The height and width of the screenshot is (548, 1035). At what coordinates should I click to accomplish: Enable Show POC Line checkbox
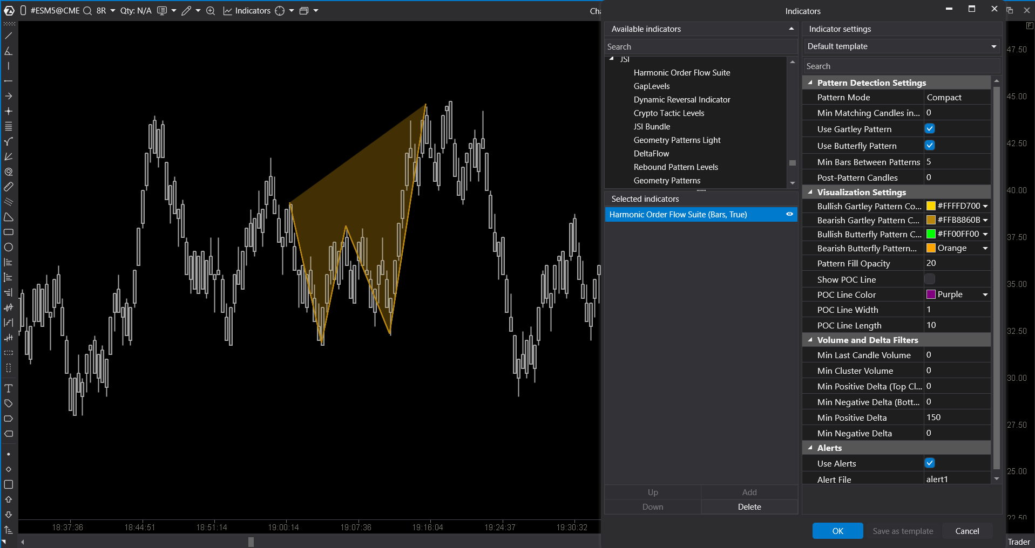930,279
